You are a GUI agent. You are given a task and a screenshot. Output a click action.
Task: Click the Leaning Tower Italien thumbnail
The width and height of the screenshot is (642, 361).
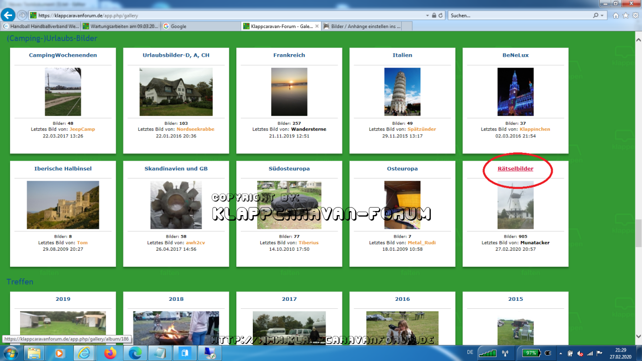[x=402, y=92]
